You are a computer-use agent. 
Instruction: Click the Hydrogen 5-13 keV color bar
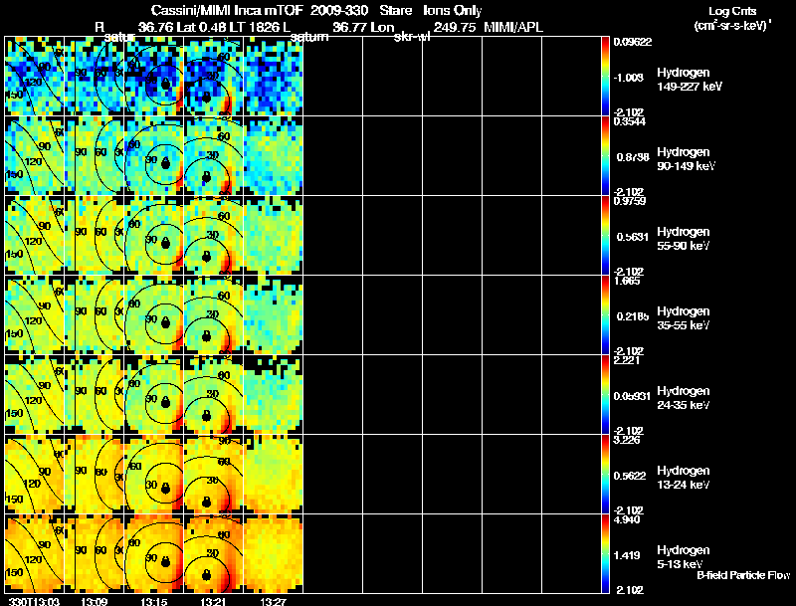[x=605, y=554]
